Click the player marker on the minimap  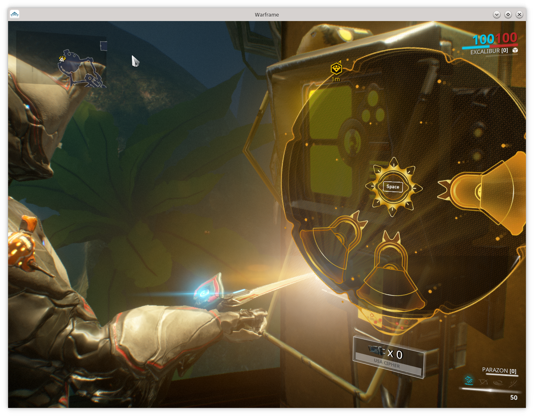(62, 59)
